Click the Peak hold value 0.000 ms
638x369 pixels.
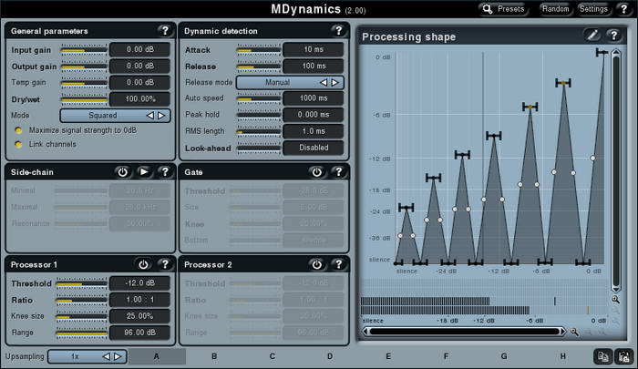[314, 115]
